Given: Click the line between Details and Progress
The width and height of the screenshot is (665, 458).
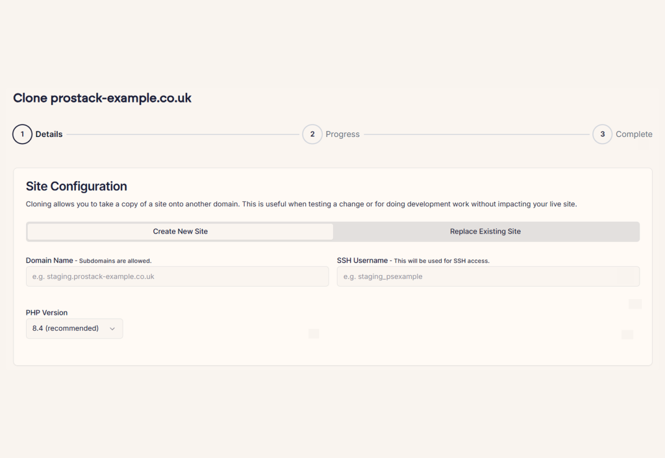Looking at the screenshot, I should (x=182, y=134).
